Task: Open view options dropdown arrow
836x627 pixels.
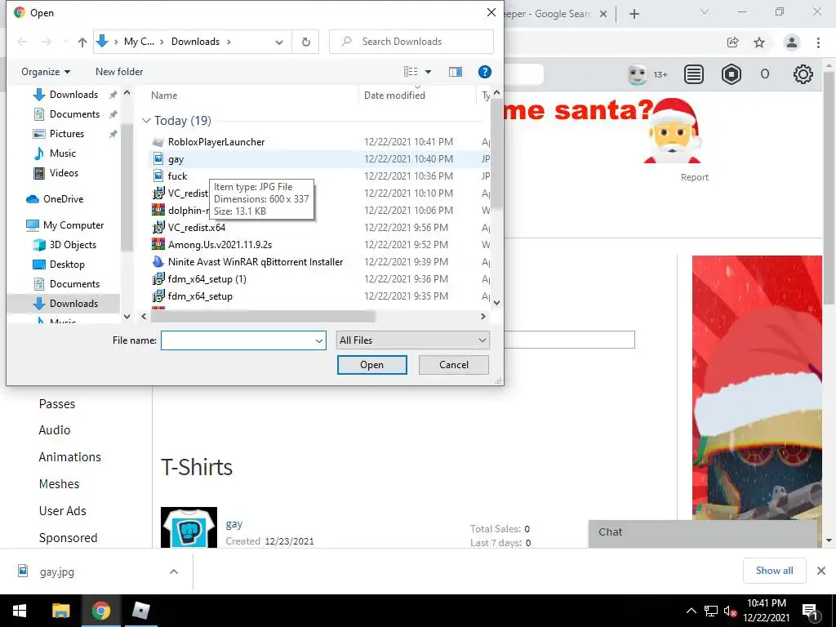Action: pyautogui.click(x=428, y=72)
